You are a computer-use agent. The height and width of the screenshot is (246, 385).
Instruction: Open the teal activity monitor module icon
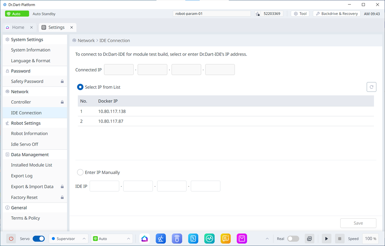[209, 238]
